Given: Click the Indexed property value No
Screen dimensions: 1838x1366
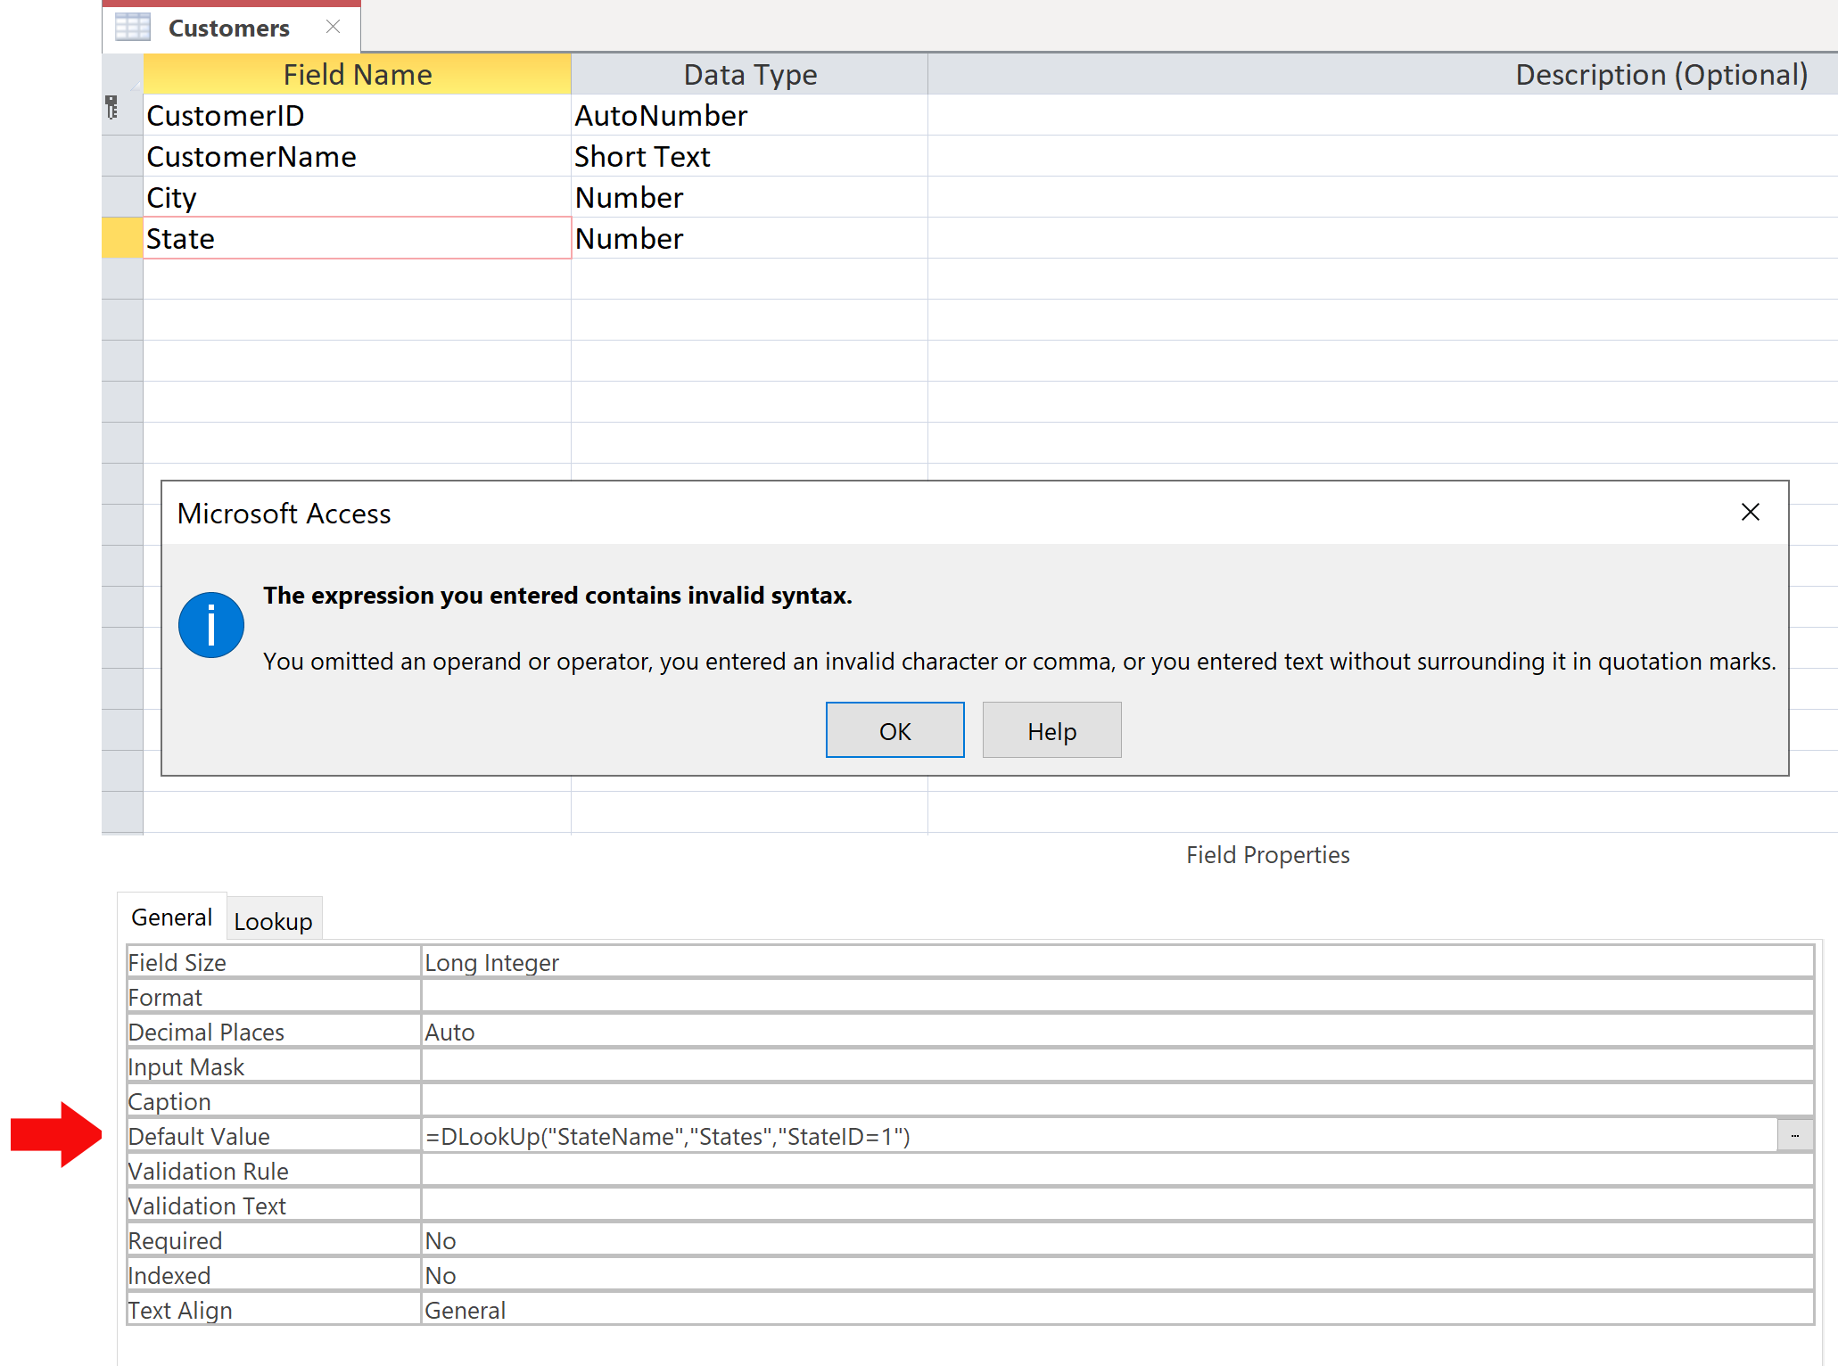Looking at the screenshot, I should (x=1117, y=1275).
